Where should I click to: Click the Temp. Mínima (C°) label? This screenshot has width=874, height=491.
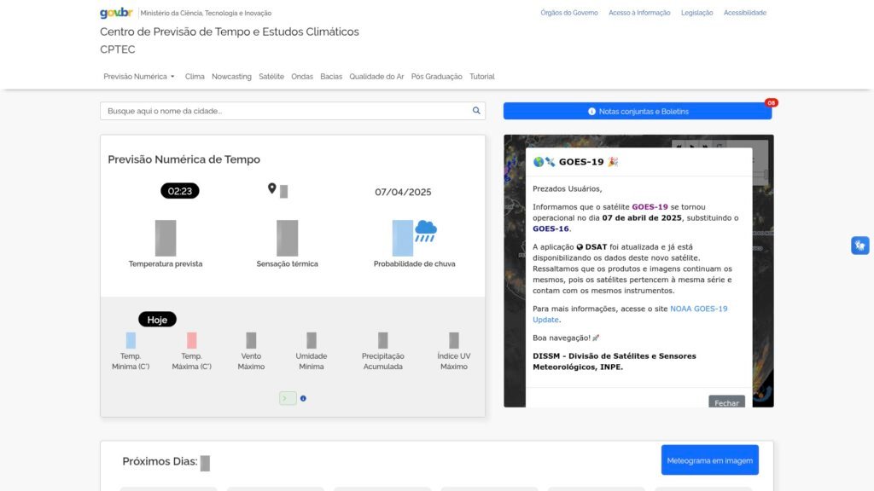click(131, 361)
